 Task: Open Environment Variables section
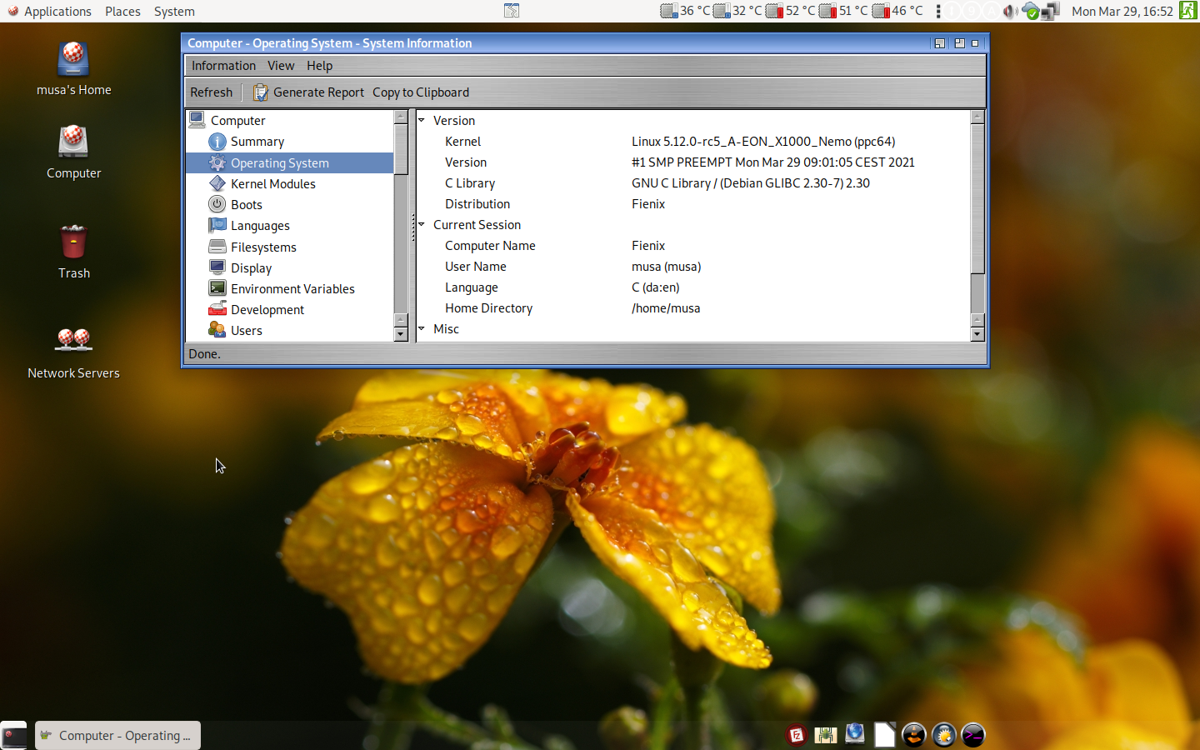point(292,289)
